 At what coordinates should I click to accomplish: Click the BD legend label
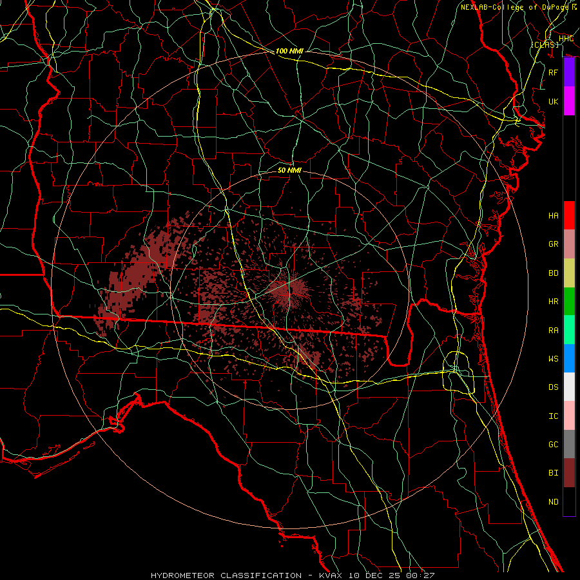[x=554, y=273]
